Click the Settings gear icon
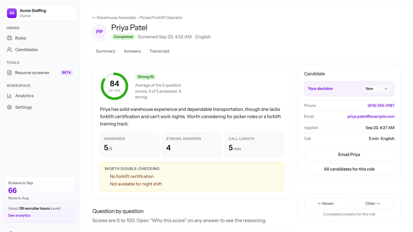This screenshot has height=232, width=413. pyautogui.click(x=9, y=107)
